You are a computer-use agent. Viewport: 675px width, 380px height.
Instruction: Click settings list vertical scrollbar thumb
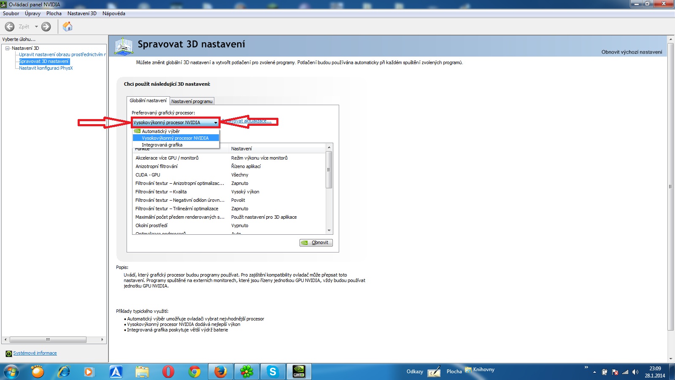tap(329, 170)
